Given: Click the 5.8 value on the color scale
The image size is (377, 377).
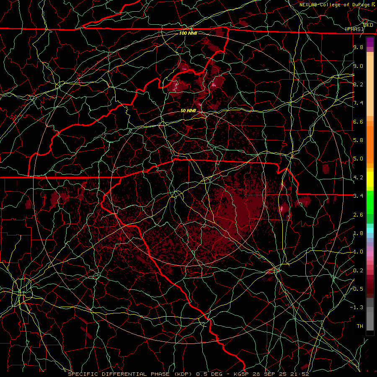Looking at the screenshot, I should [358, 140].
